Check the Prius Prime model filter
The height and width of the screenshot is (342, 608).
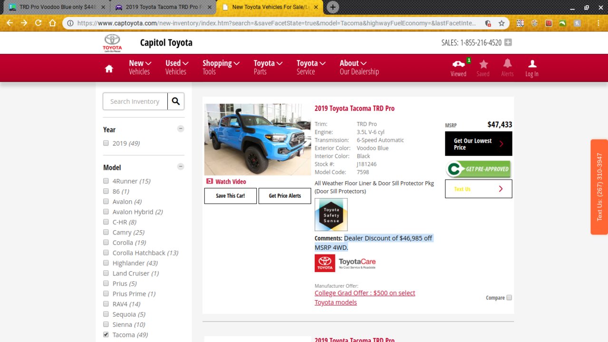pyautogui.click(x=106, y=293)
